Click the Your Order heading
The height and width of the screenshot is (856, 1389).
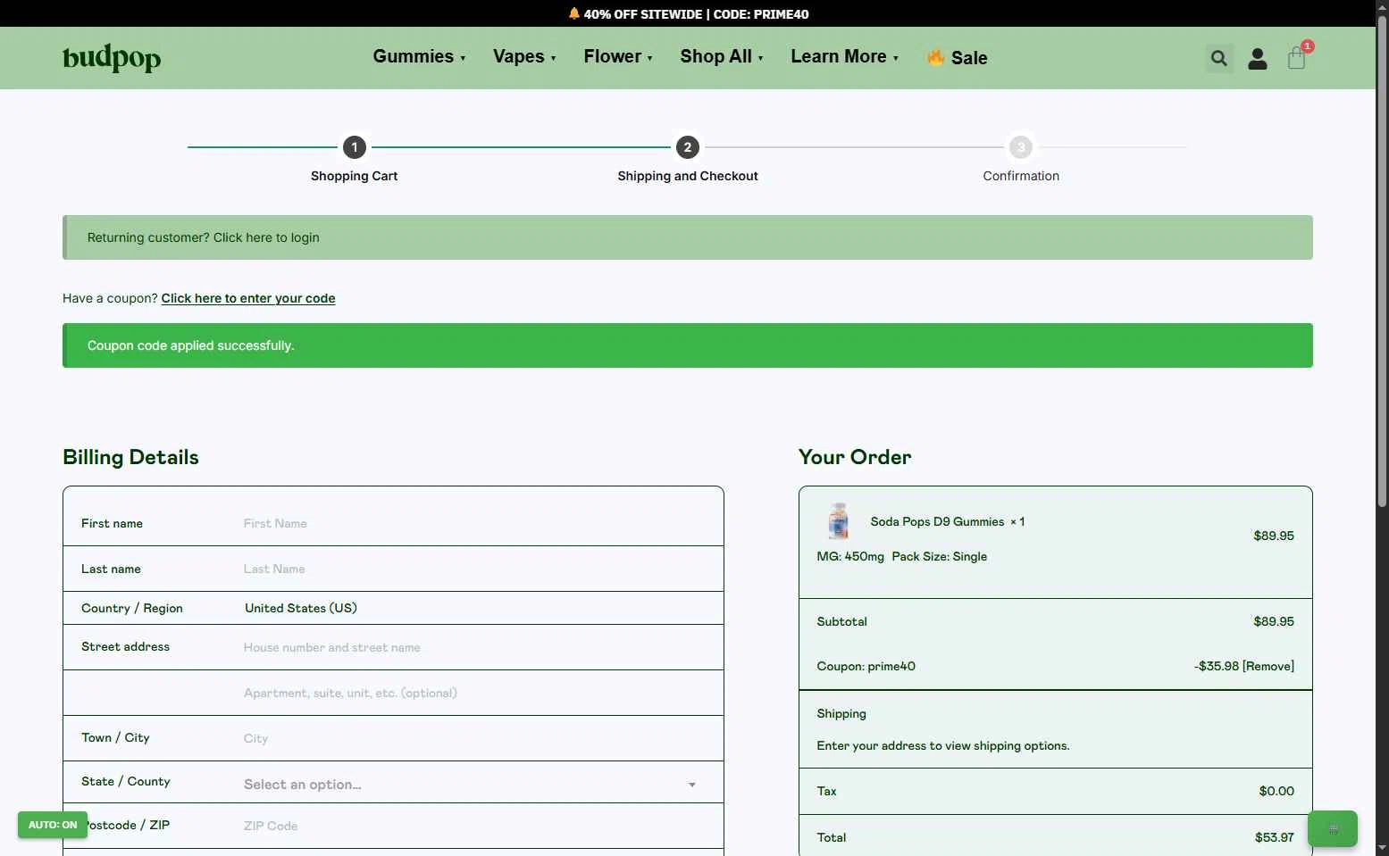click(x=855, y=457)
